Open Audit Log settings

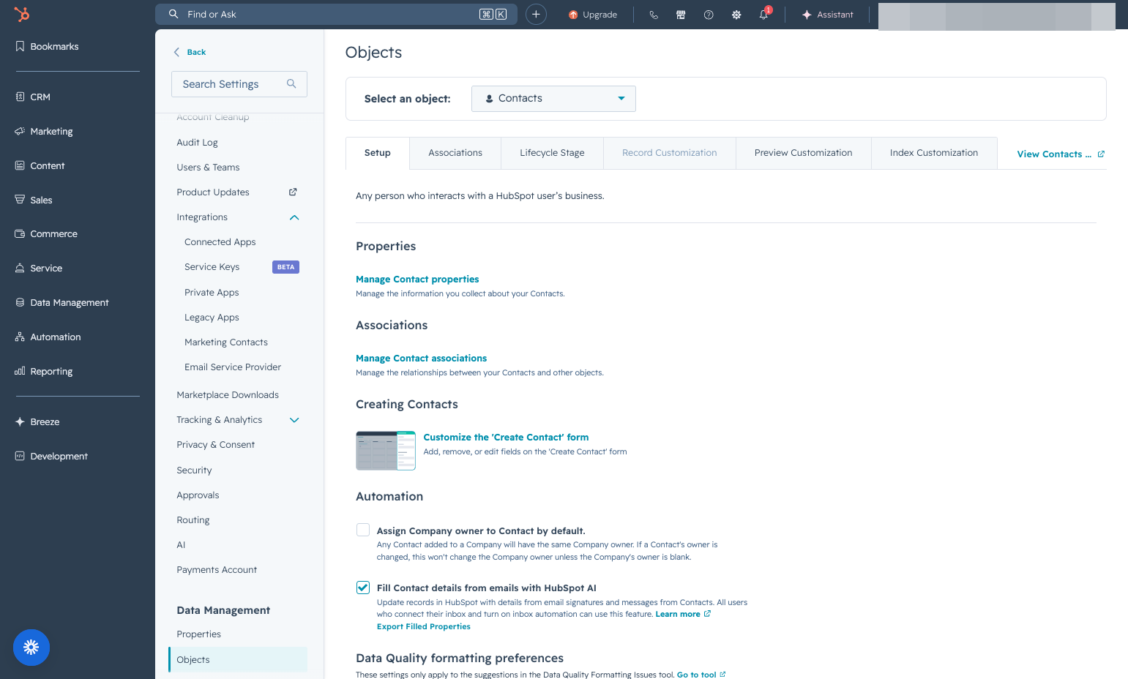(x=197, y=142)
